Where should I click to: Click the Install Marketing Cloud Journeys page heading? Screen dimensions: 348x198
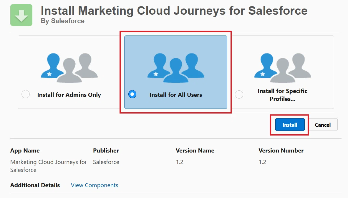(x=174, y=11)
